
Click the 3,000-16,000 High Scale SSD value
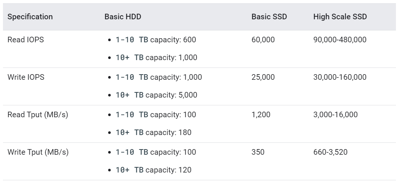coord(335,115)
